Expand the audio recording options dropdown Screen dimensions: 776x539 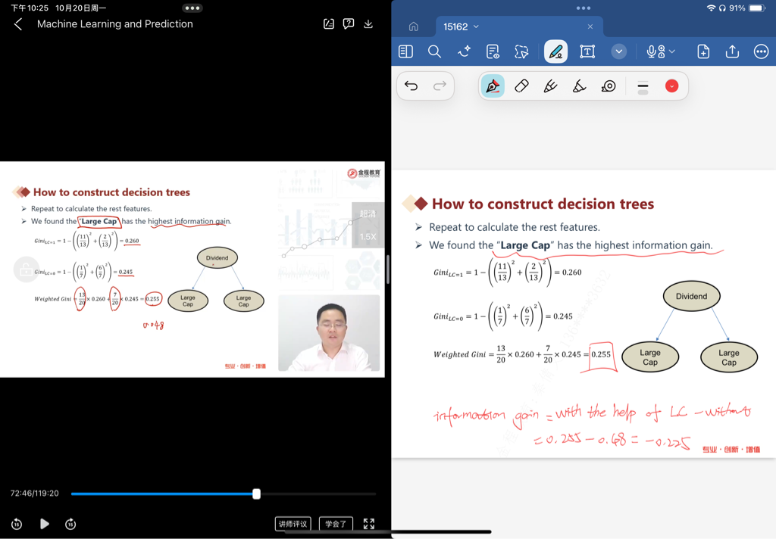pos(671,51)
